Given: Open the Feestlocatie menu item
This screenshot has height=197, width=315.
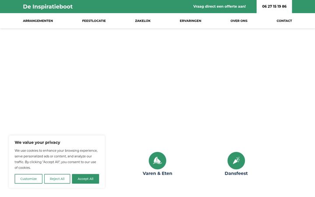Looking at the screenshot, I should [x=94, y=21].
